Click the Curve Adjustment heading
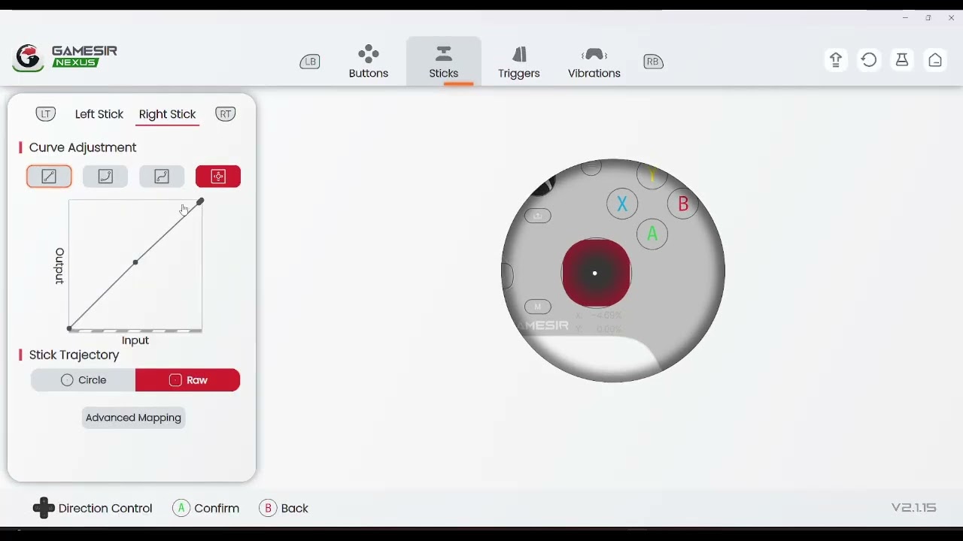This screenshot has width=963, height=541. (x=83, y=147)
